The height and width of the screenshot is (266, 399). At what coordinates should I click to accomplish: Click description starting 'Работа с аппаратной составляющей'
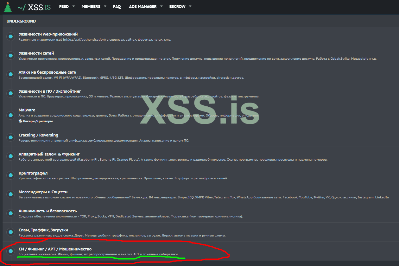click(x=173, y=160)
